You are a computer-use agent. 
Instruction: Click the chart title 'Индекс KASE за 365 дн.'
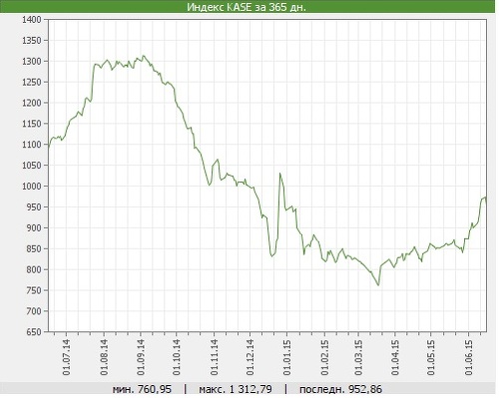pos(247,7)
